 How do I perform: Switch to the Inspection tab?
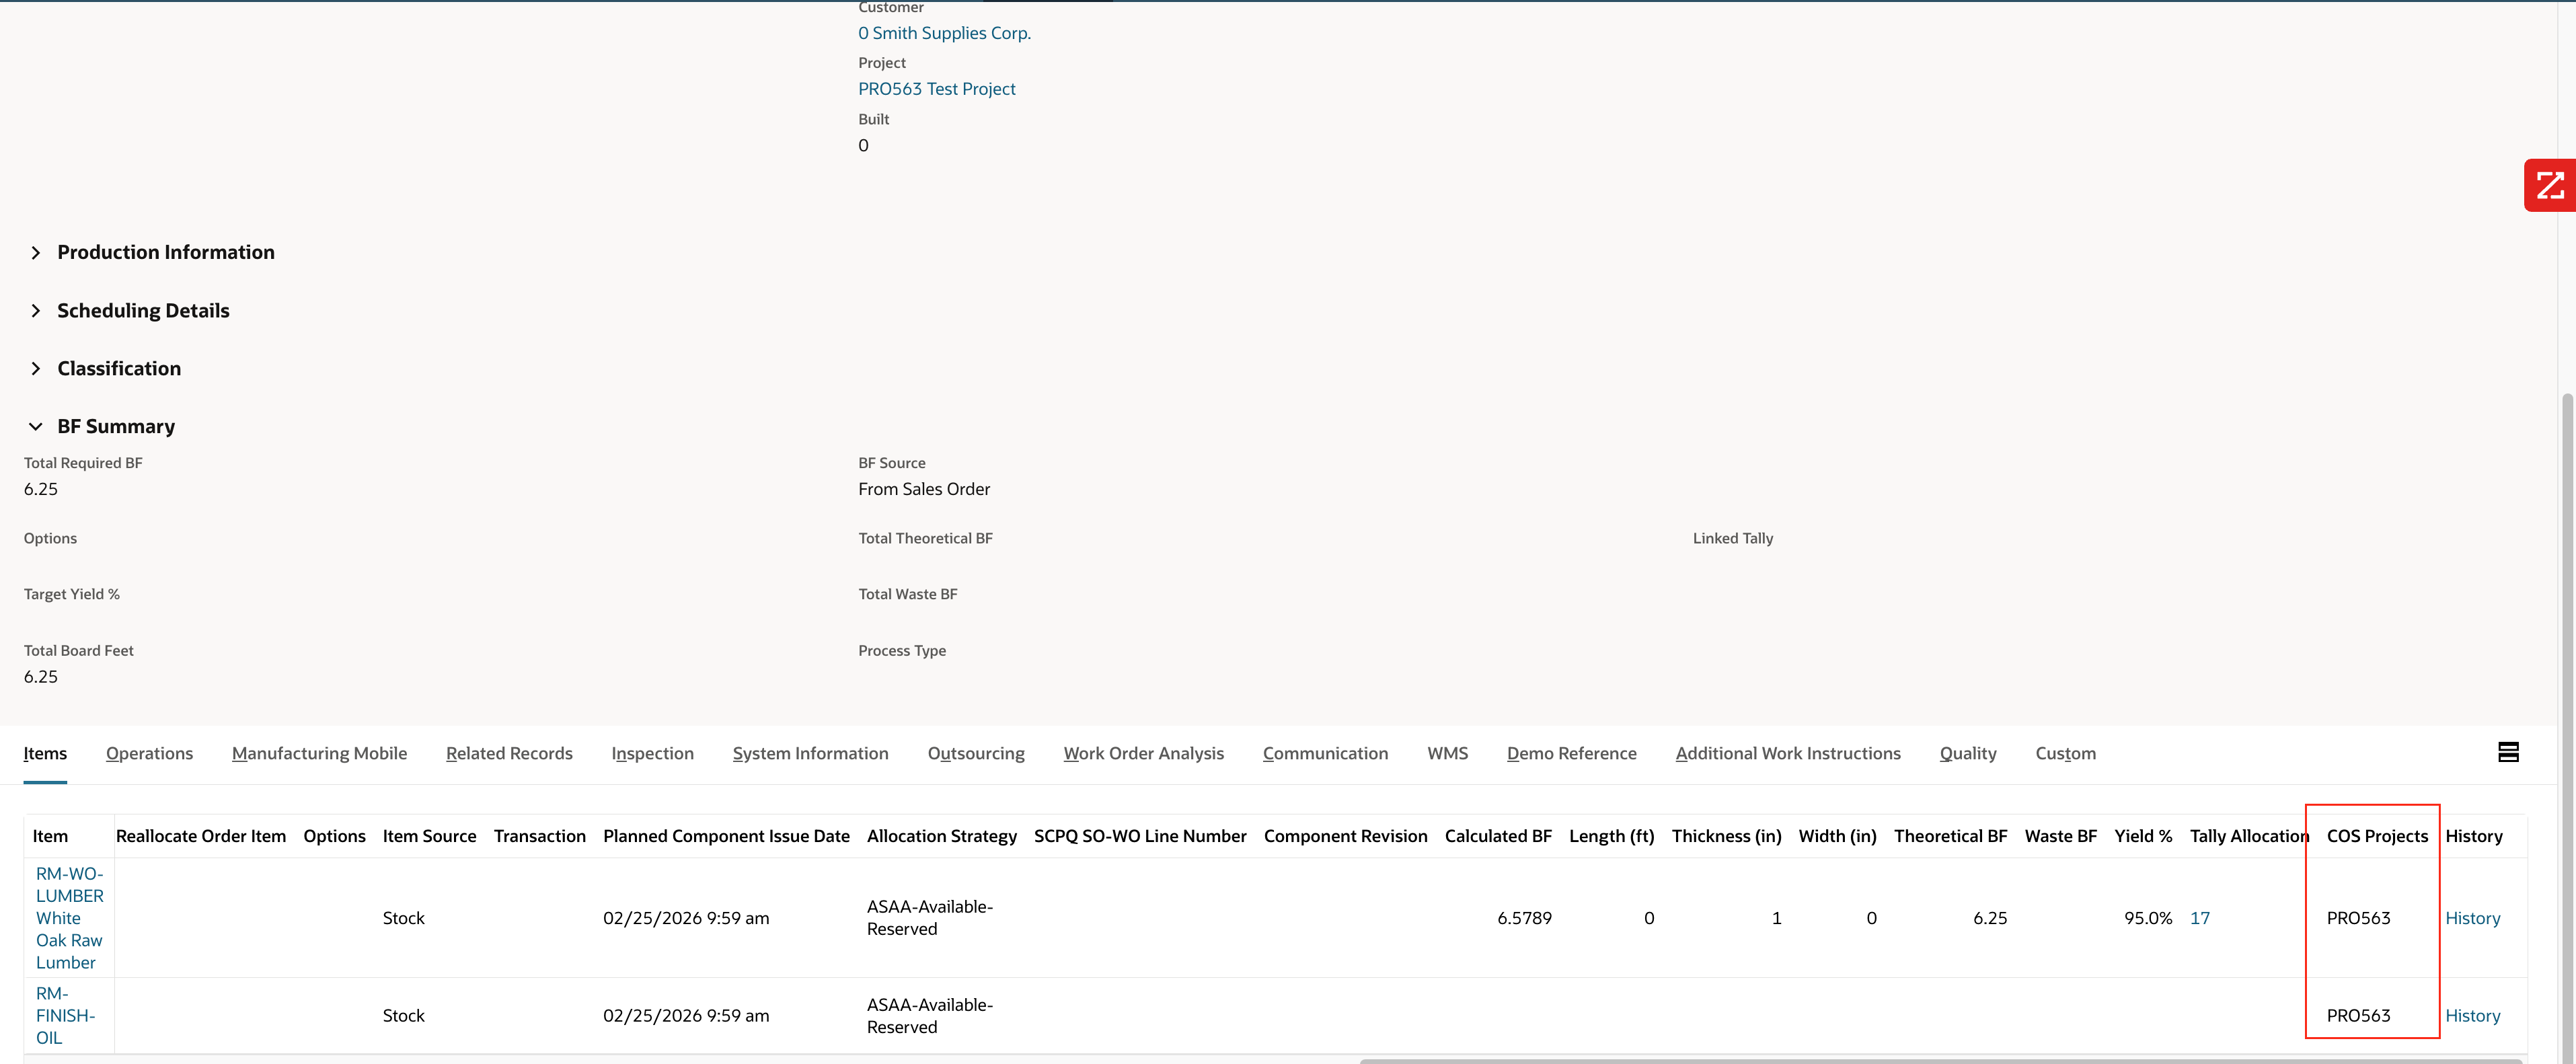coord(651,753)
